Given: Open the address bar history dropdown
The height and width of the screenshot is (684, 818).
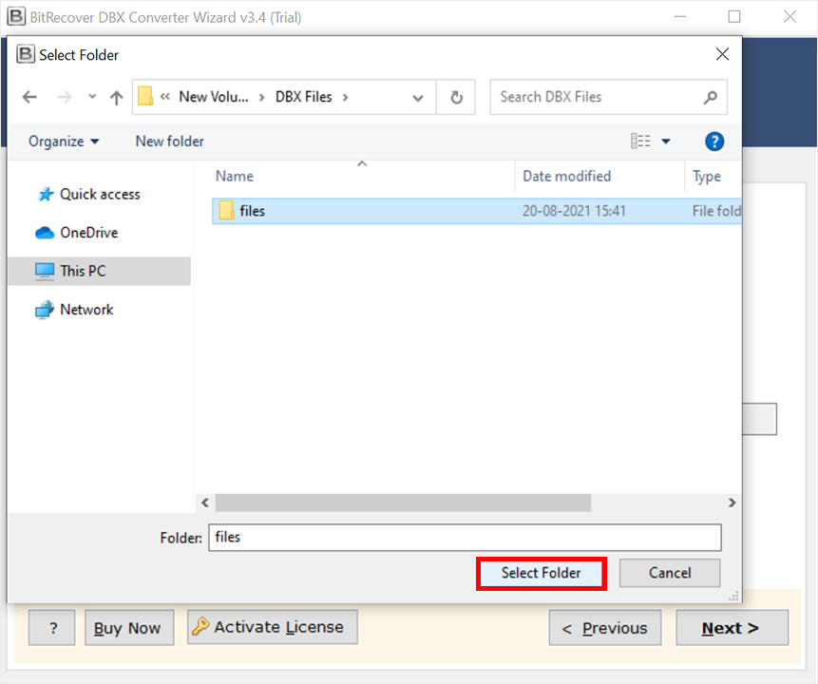Looking at the screenshot, I should pyautogui.click(x=418, y=98).
